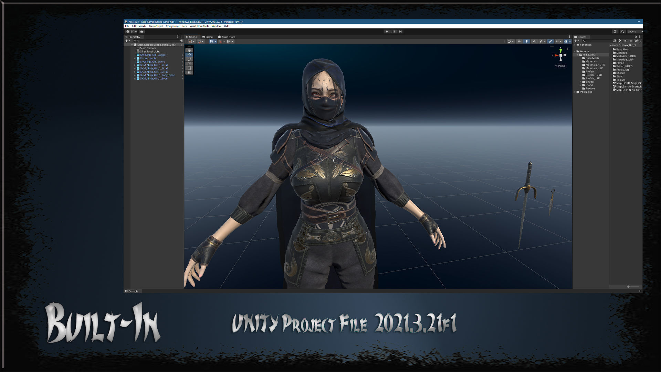Click the Project favorites star icon
Viewport: 661px width, 372px height.
click(x=631, y=41)
